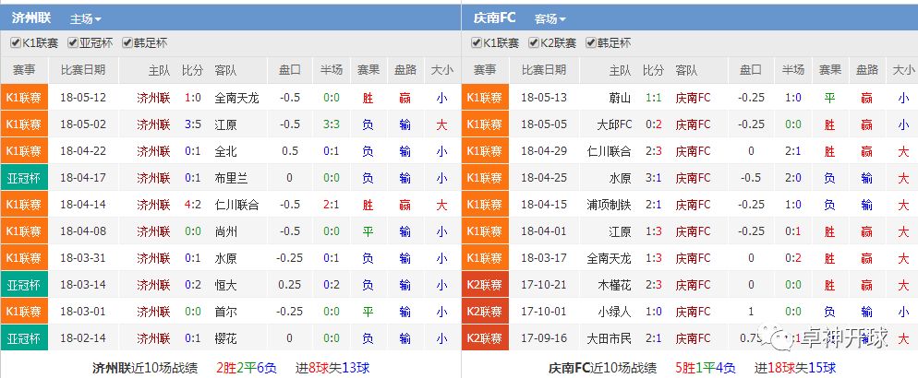This screenshot has height=378, width=918.
Task: Toggle the 韩足杯 checkbox for 济州联
Action: pos(127,42)
